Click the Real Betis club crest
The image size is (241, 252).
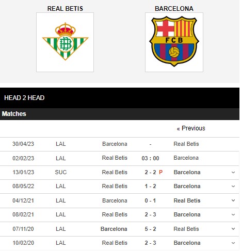[65, 42]
